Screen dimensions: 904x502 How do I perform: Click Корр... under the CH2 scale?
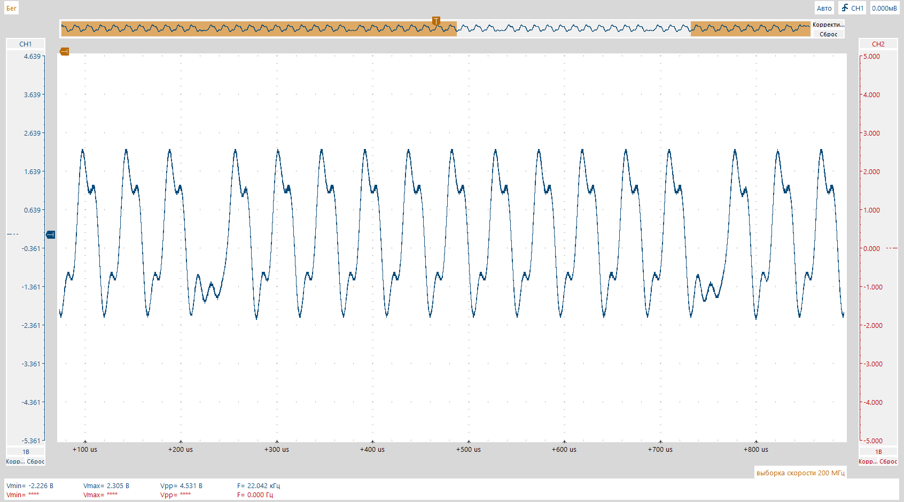click(x=868, y=461)
